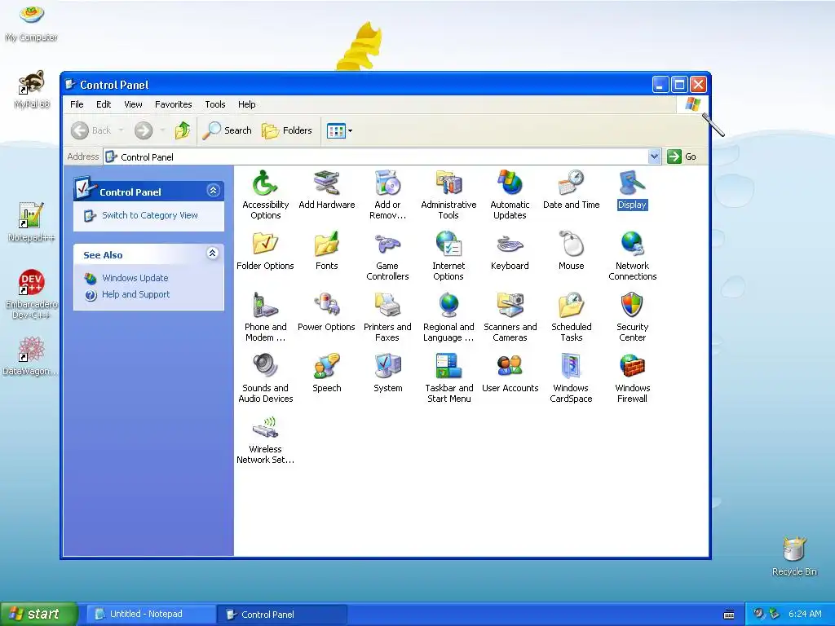Open Regional and Language Options icon
The width and height of the screenshot is (835, 626).
[448, 306]
